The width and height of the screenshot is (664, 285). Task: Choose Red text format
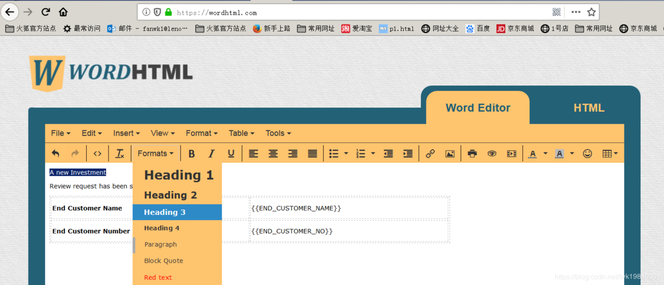click(x=177, y=278)
